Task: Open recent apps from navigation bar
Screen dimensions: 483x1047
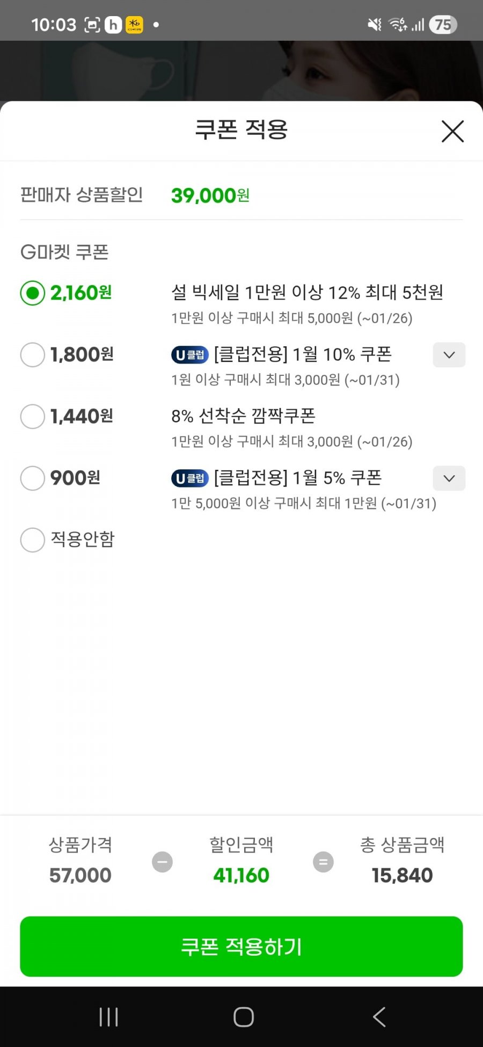Action: tap(109, 1017)
